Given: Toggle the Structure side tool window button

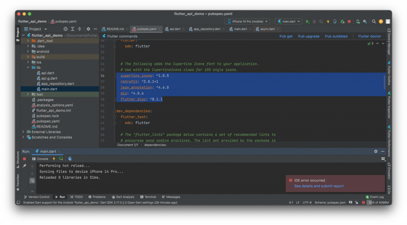Looking at the screenshot, I should coord(17,160).
